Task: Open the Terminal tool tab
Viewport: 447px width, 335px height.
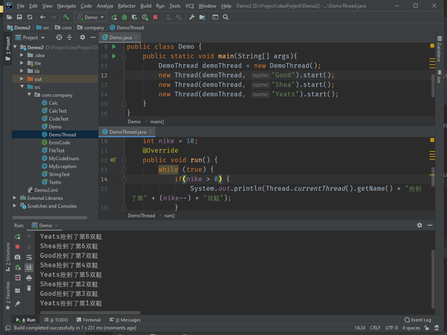Action: click(89, 320)
